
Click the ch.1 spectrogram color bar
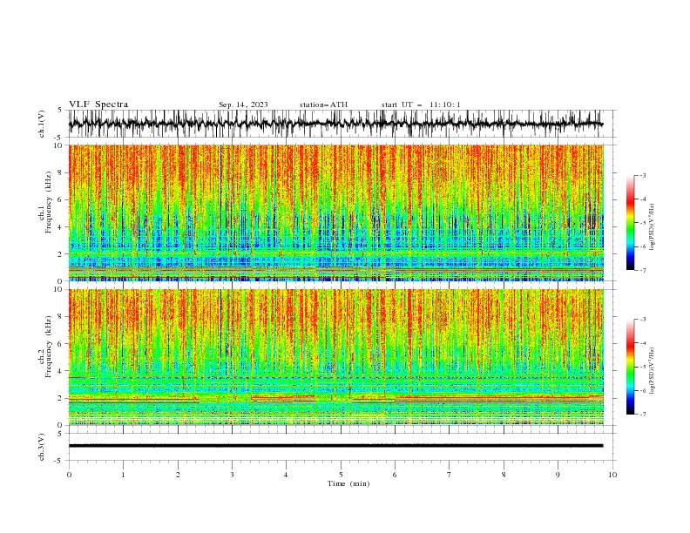coord(631,223)
